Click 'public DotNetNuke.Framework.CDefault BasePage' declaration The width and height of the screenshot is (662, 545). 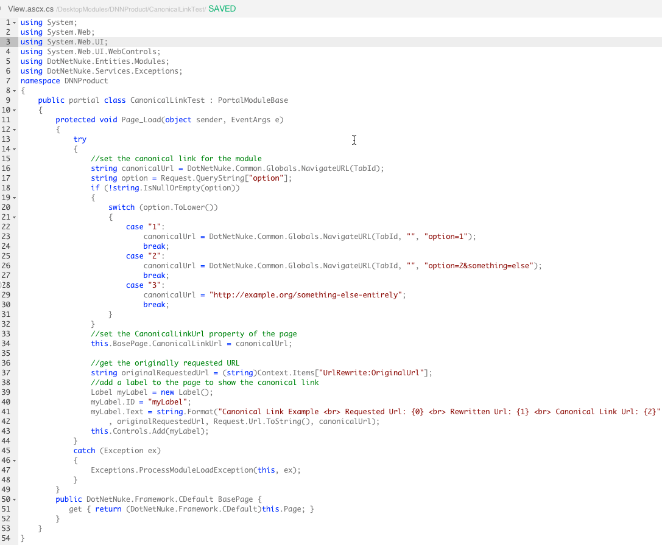coord(154,499)
